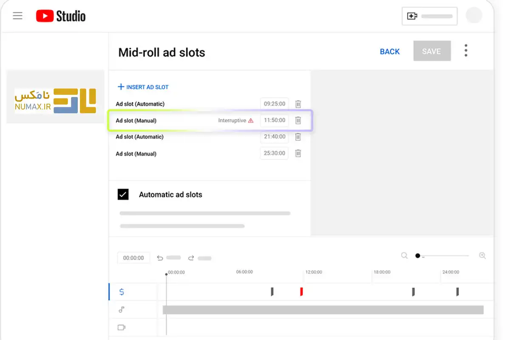Delete the 21:40:00 automatic ad slot
This screenshot has width=510, height=340.
tap(298, 137)
